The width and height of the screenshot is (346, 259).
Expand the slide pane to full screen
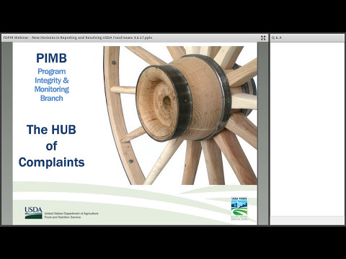(263, 38)
